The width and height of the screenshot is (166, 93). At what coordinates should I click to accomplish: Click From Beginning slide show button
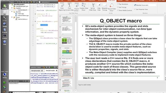[x=62, y=7]
